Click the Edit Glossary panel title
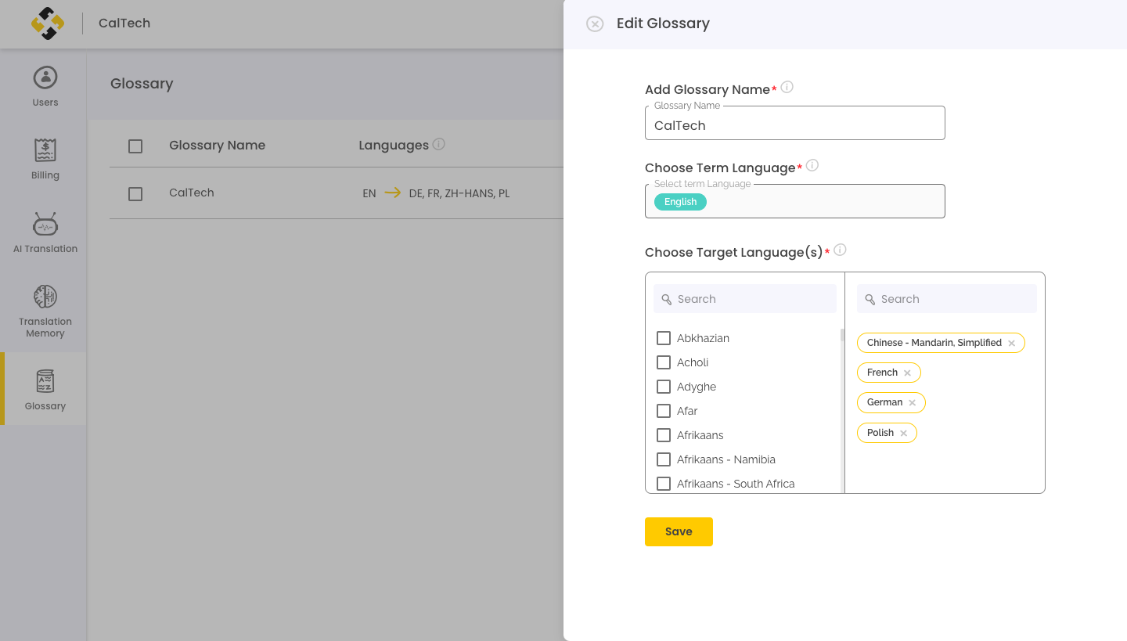This screenshot has width=1127, height=641. point(663,23)
